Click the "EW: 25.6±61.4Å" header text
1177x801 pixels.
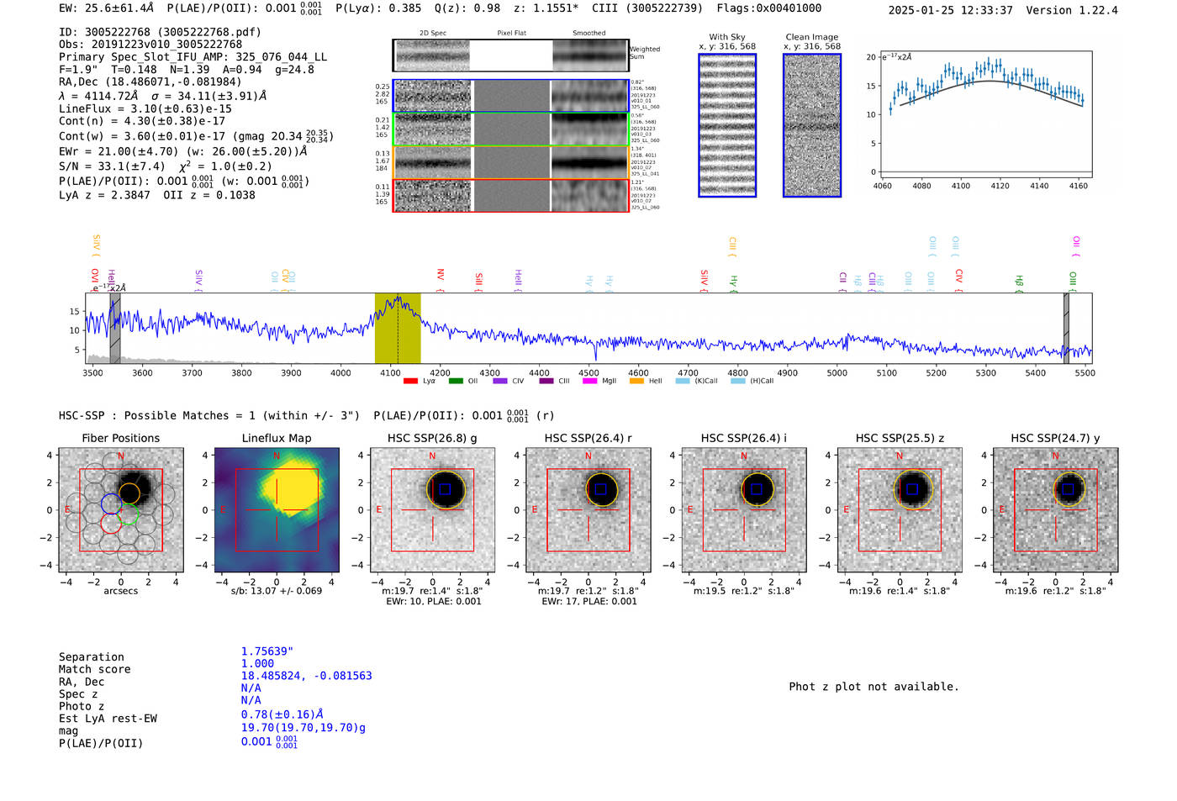coord(107,8)
